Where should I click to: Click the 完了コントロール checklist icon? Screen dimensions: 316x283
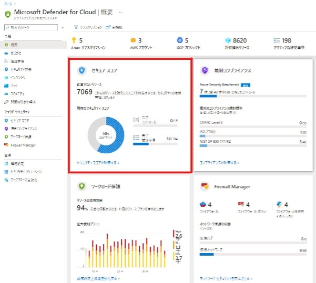click(136, 120)
